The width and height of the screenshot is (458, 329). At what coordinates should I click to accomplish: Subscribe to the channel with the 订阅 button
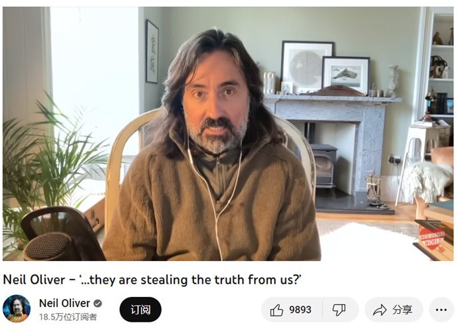140,310
